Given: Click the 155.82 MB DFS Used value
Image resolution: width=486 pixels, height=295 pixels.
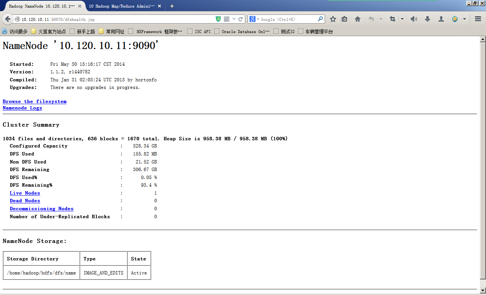Looking at the screenshot, I should coord(145,154).
